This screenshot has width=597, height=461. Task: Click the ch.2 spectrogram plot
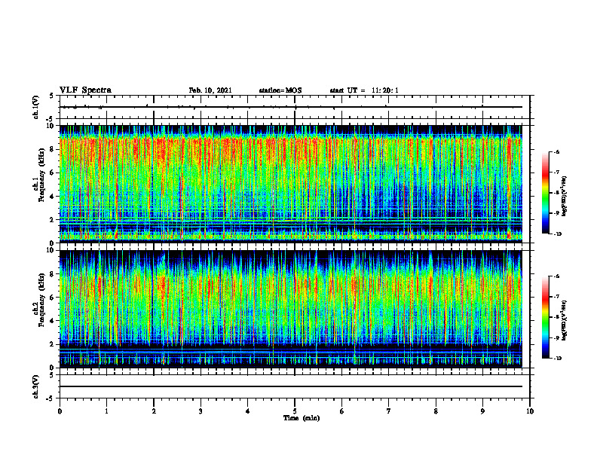291,309
